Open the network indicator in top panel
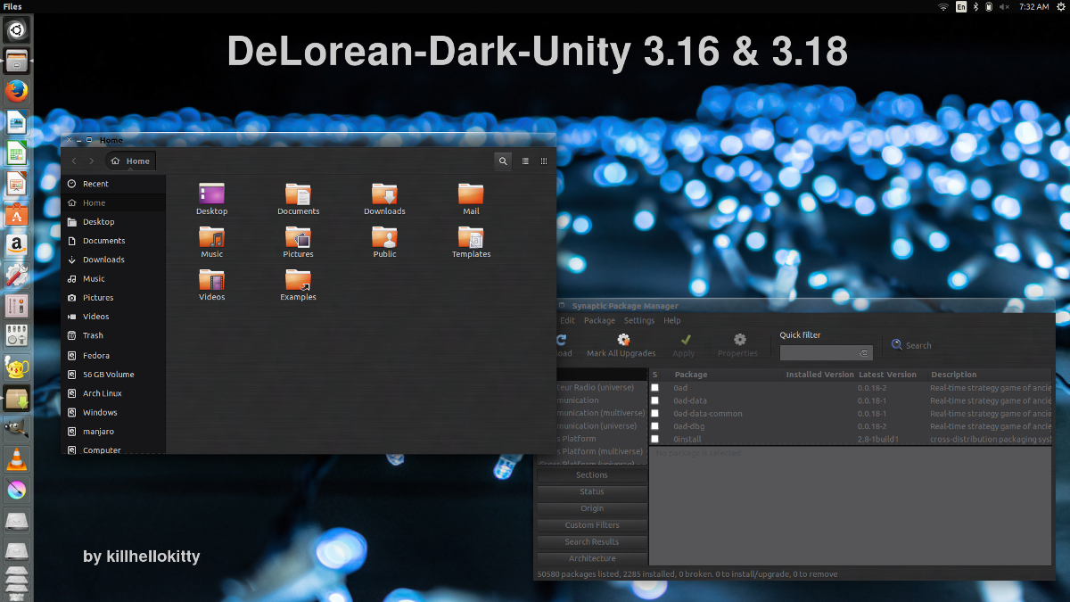 coord(943,6)
